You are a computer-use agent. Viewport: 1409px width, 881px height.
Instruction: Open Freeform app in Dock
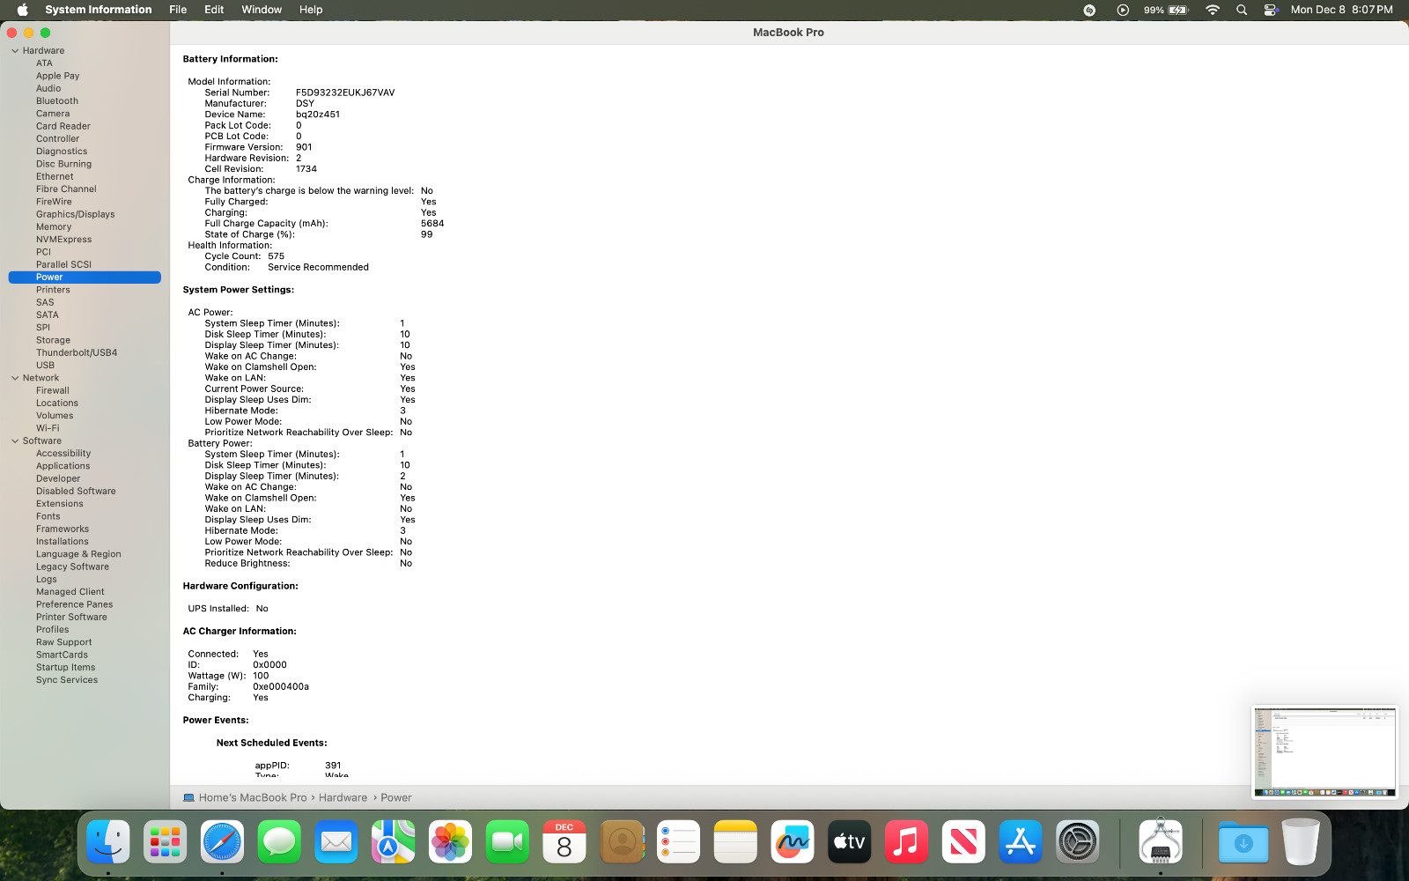click(x=793, y=842)
